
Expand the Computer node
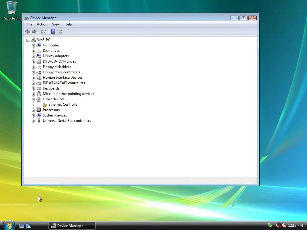33,46
